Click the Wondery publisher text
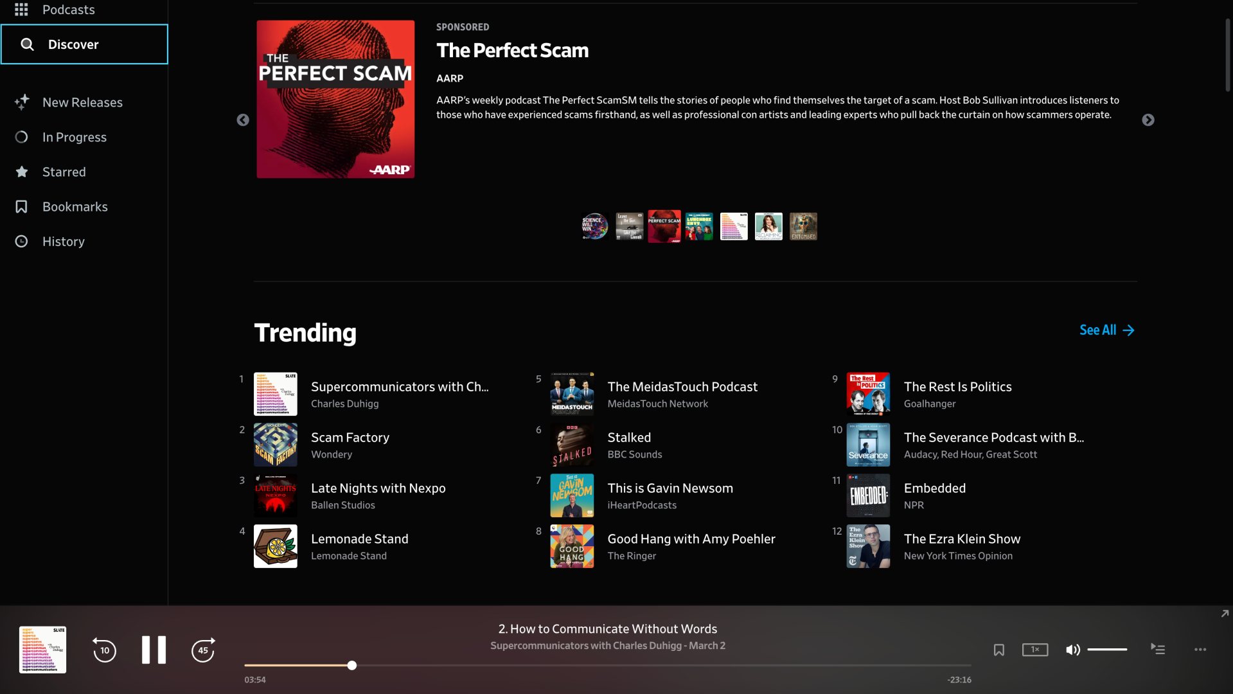 332,454
